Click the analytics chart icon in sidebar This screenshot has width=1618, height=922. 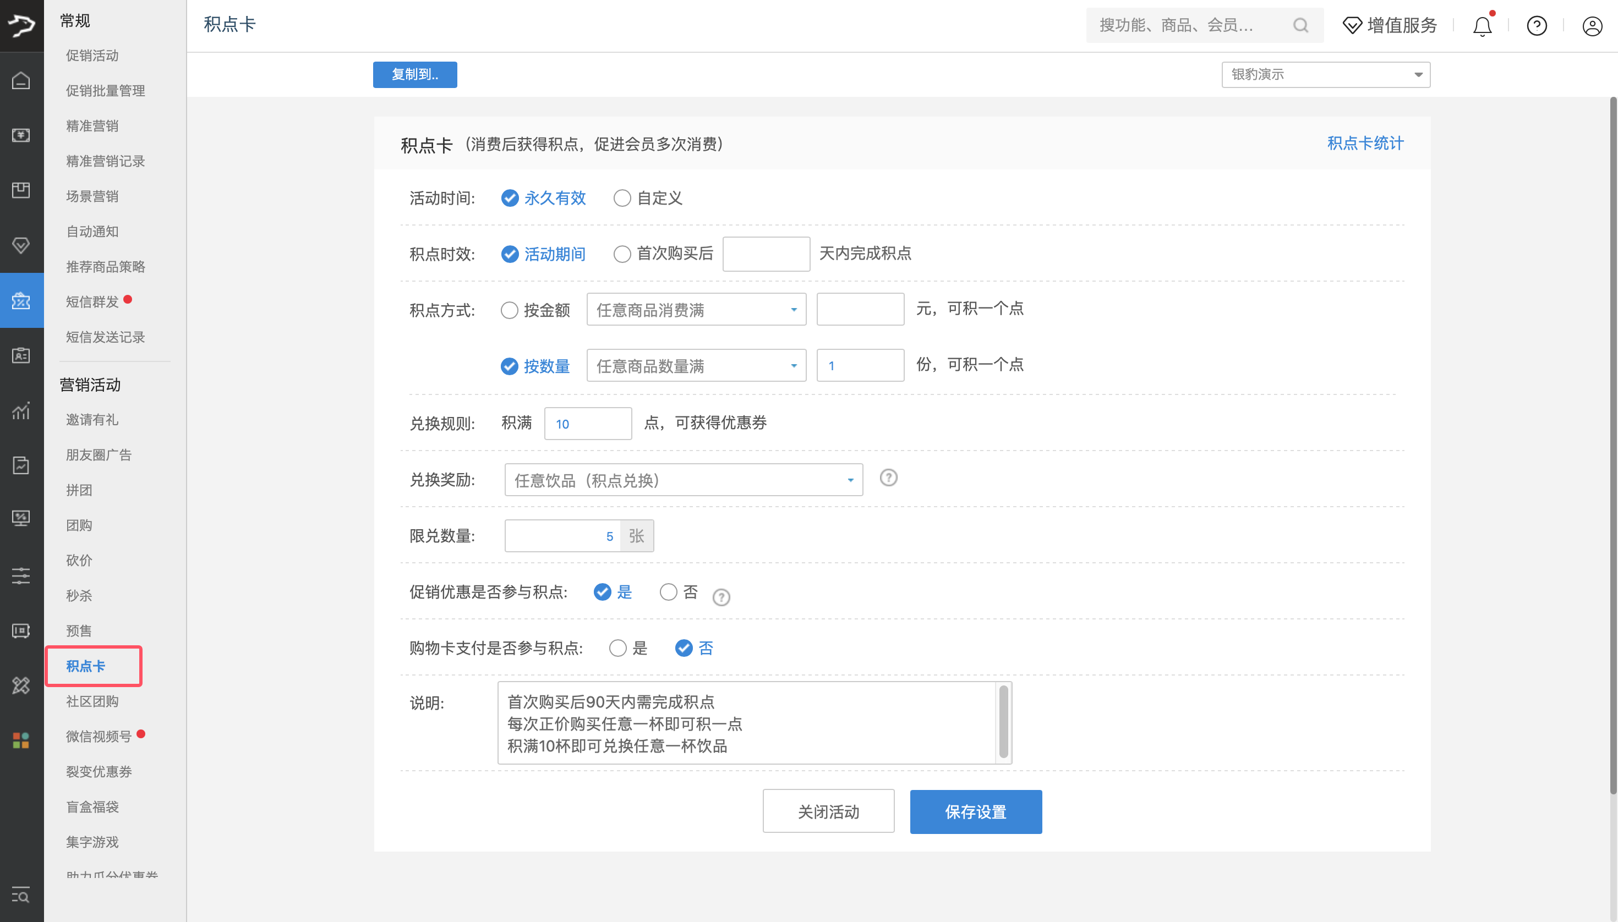21,411
